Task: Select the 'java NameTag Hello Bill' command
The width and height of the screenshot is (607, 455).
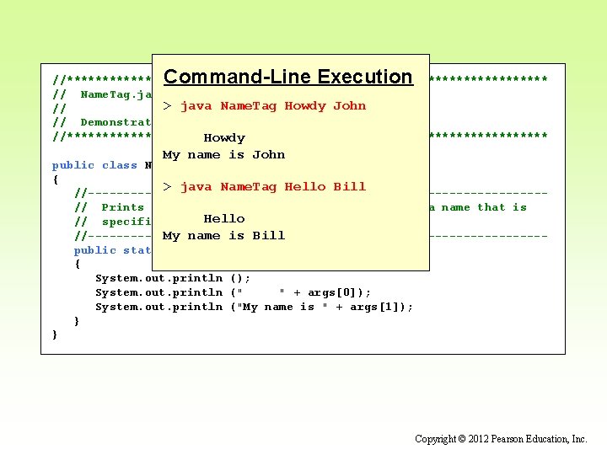Action: pos(273,187)
